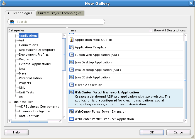Click the Cancel button

[x=179, y=132]
